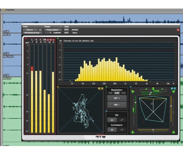Click the REF - button

click(x=117, y=105)
